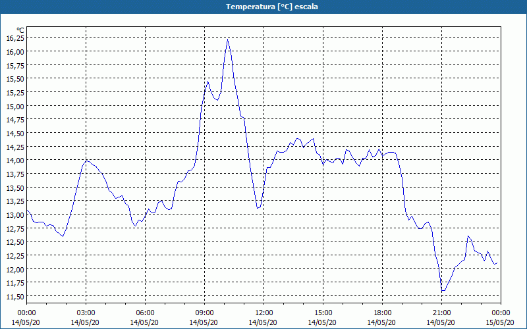
Task: Click the '14/05/20' date beneath 21:00
Action: tap(441, 322)
